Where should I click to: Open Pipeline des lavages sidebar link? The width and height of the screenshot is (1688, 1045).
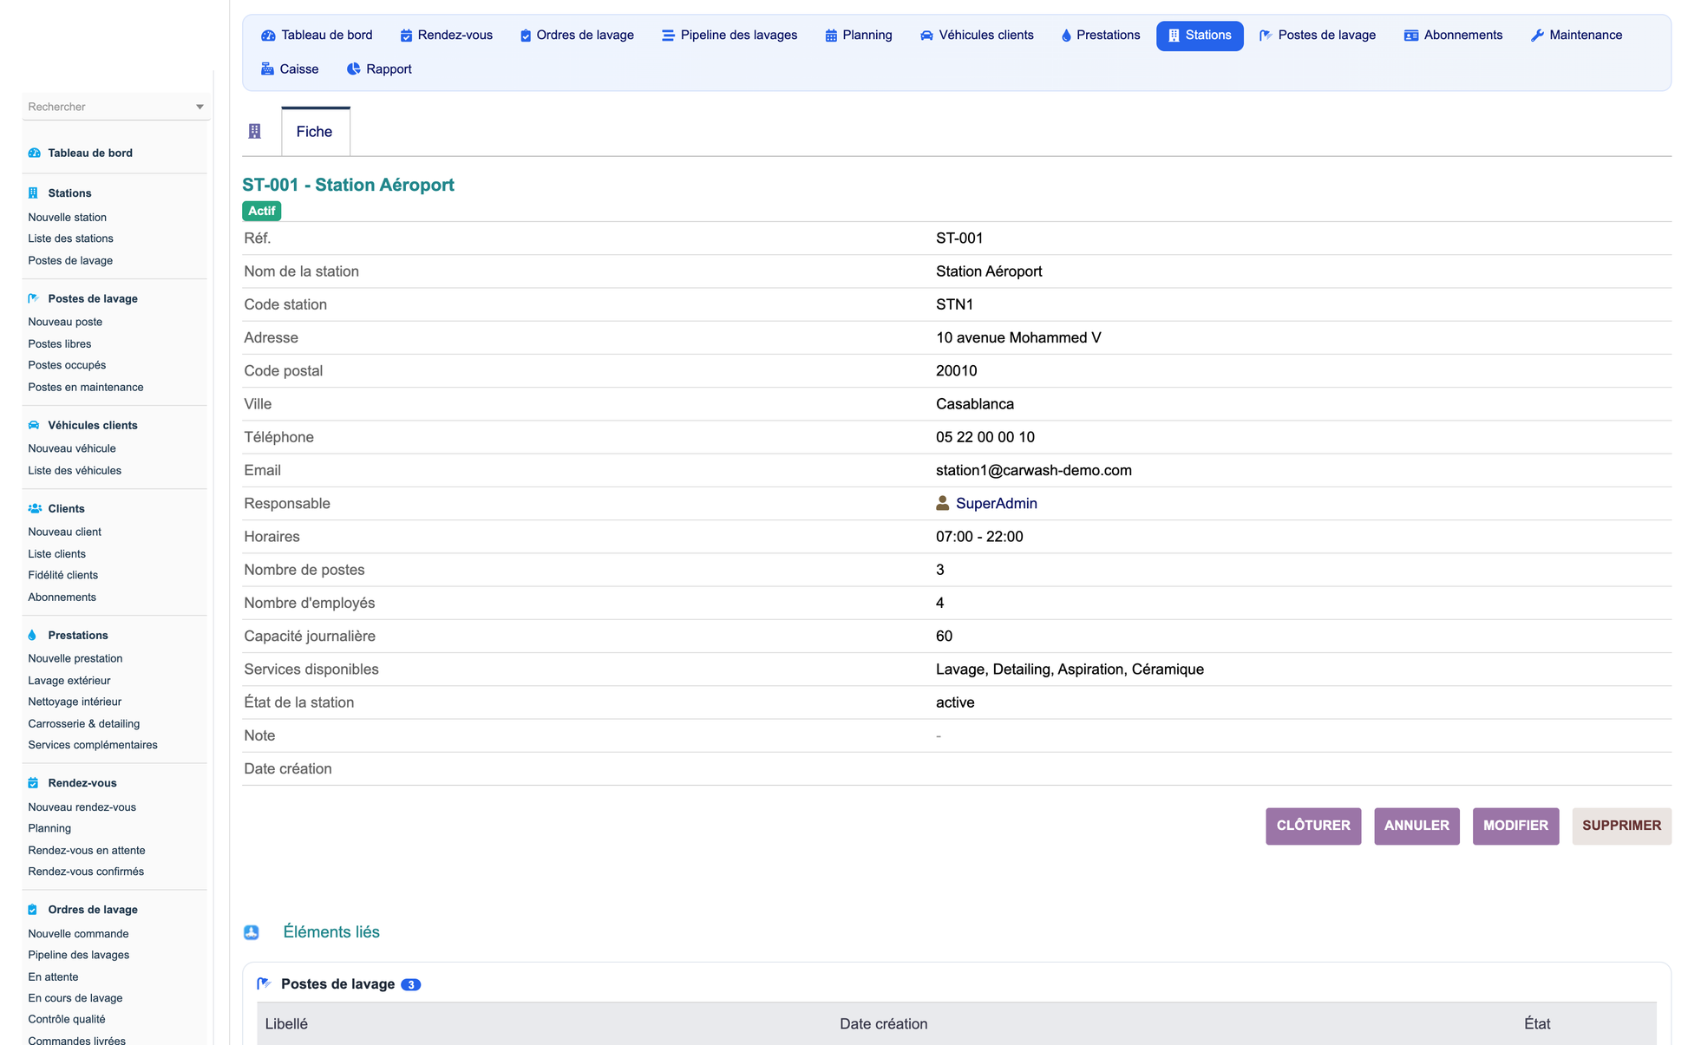coord(78,955)
